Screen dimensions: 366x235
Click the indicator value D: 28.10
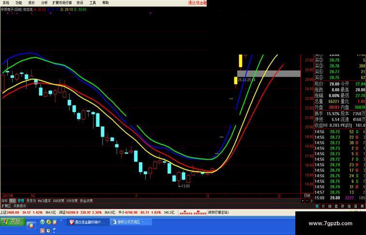tap(66, 10)
